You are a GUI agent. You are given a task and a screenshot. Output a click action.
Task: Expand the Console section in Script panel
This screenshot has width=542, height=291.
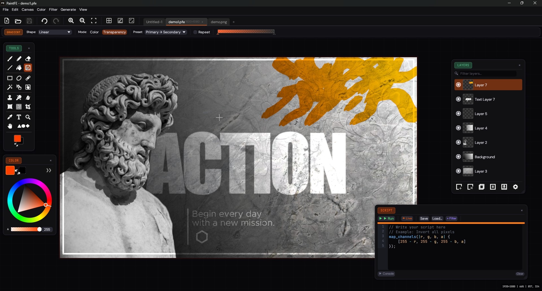click(x=386, y=274)
